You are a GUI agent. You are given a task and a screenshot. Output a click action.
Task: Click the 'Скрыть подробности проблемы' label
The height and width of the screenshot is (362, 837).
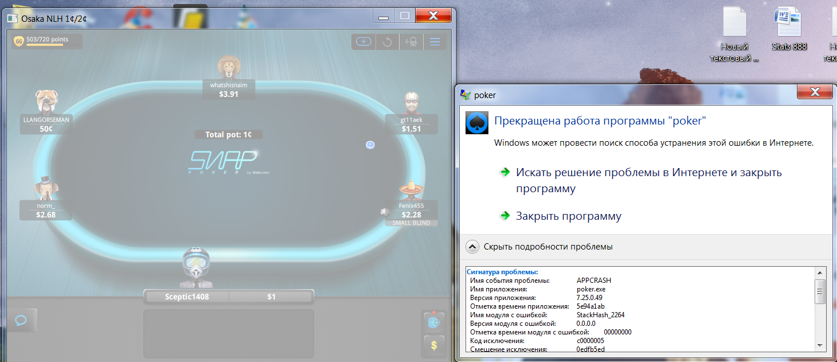coord(548,247)
